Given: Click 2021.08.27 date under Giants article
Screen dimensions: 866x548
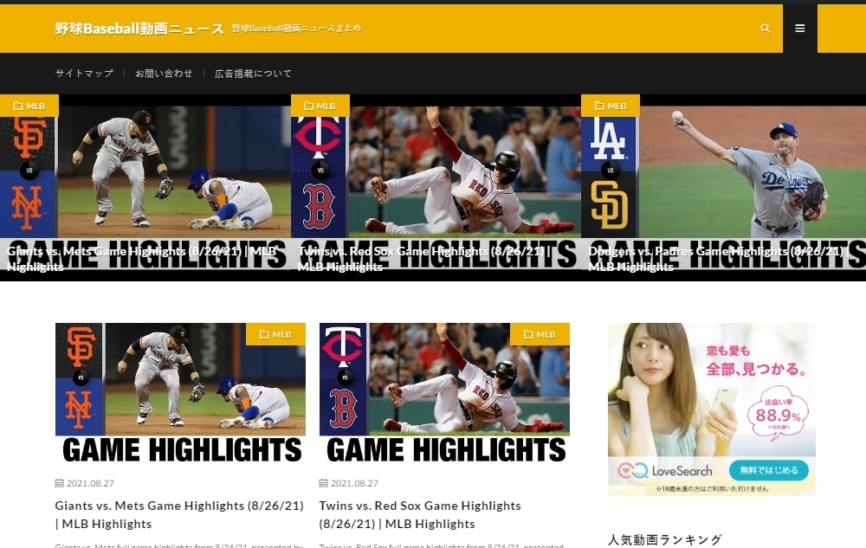Looking at the screenshot, I should coord(90,483).
